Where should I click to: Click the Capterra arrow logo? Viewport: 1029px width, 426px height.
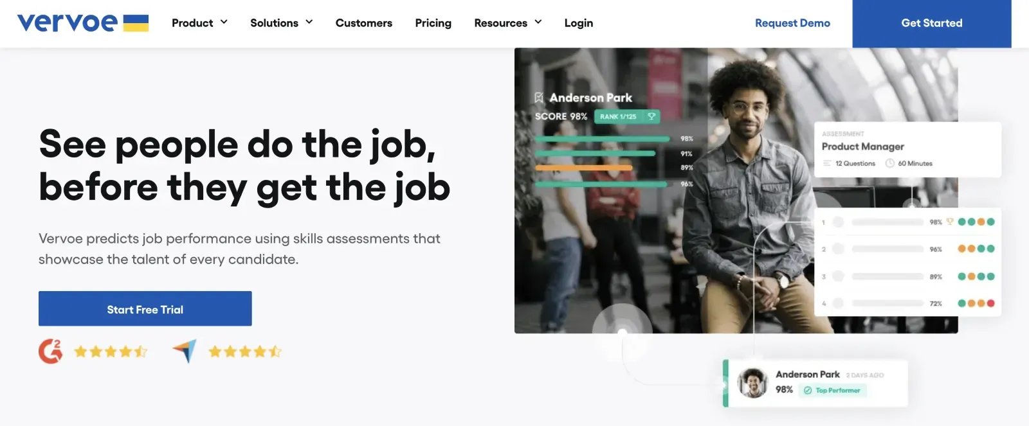(x=185, y=351)
